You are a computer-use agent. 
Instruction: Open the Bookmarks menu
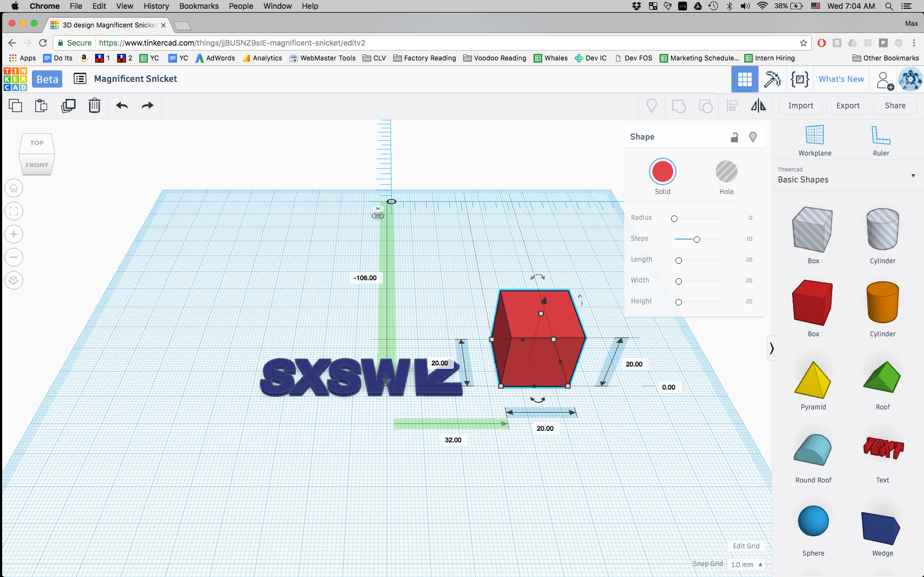(x=199, y=6)
